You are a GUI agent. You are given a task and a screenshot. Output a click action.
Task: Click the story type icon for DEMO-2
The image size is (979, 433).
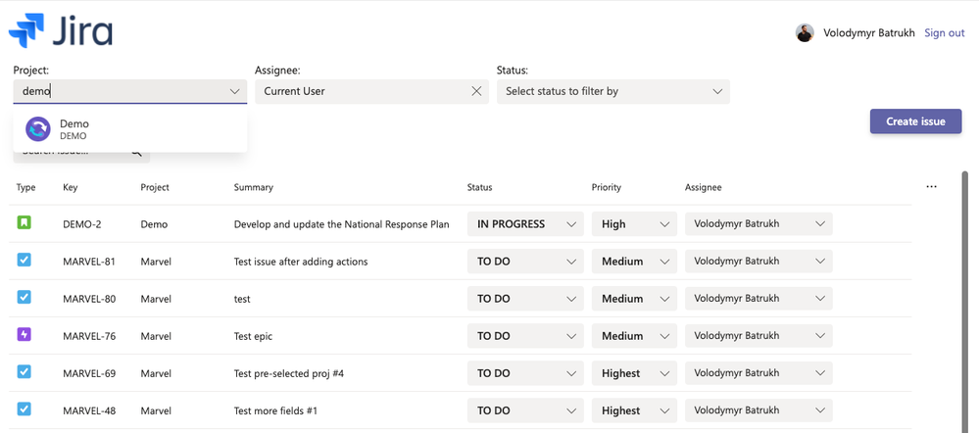(24, 223)
